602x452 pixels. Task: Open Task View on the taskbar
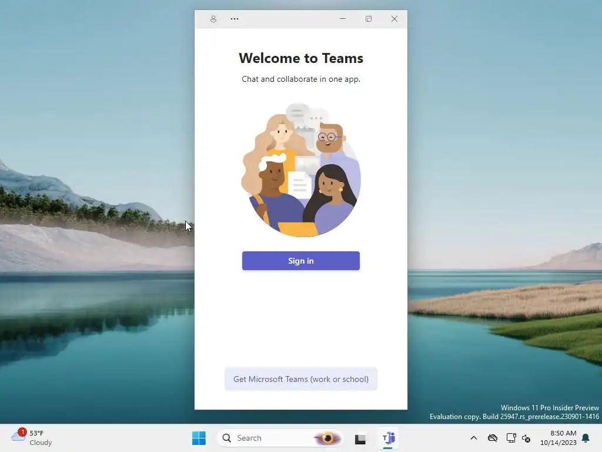coord(360,438)
